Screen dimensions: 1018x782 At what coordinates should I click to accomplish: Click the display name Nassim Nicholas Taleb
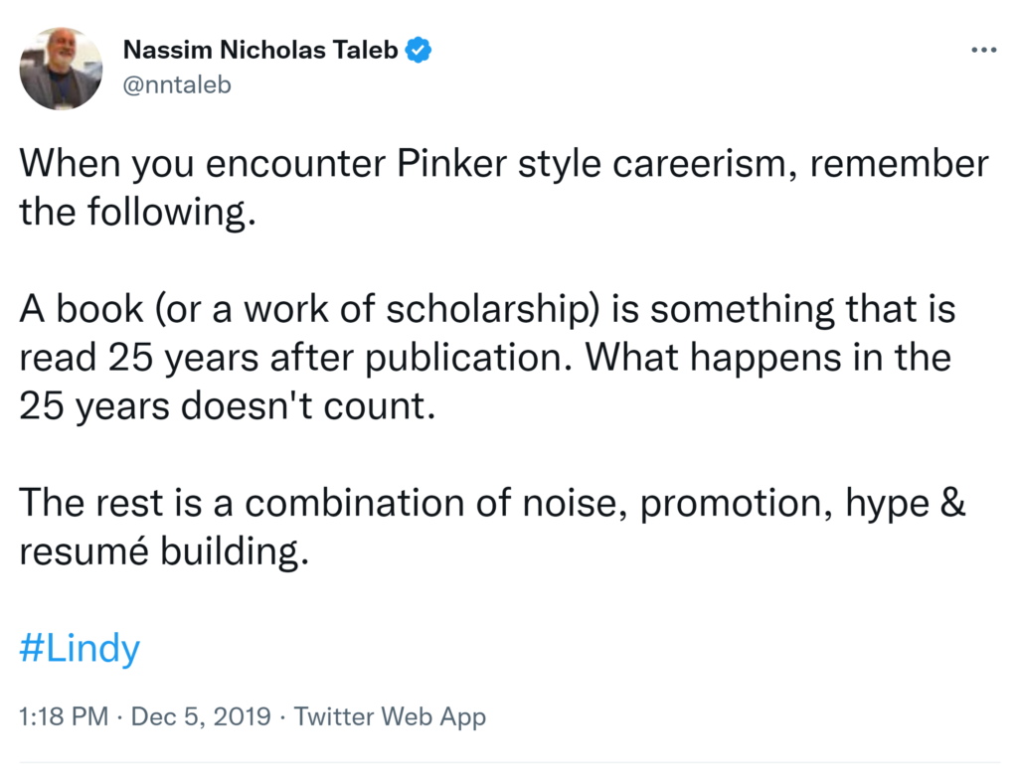pos(262,50)
